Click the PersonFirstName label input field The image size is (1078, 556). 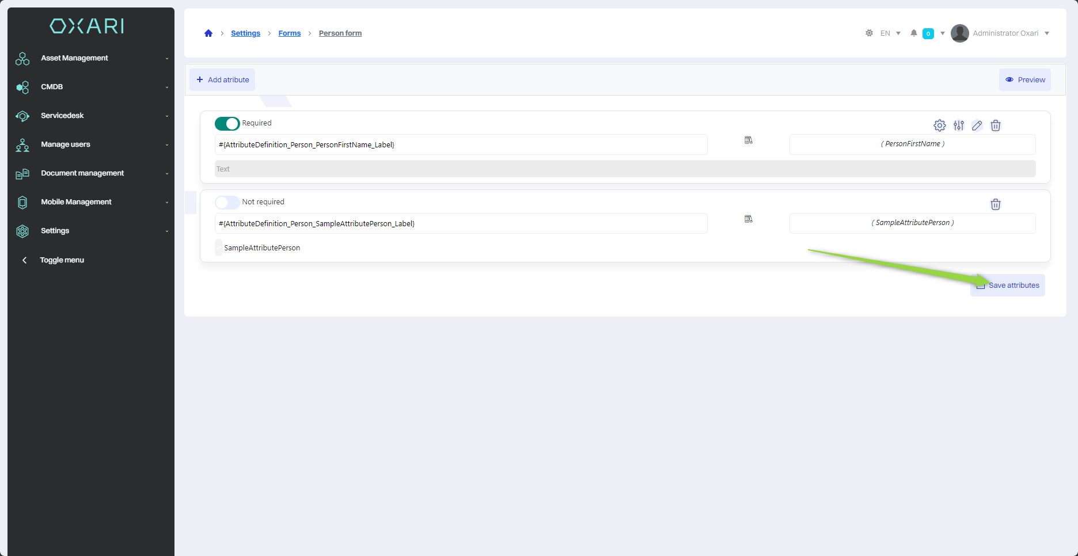[461, 145]
